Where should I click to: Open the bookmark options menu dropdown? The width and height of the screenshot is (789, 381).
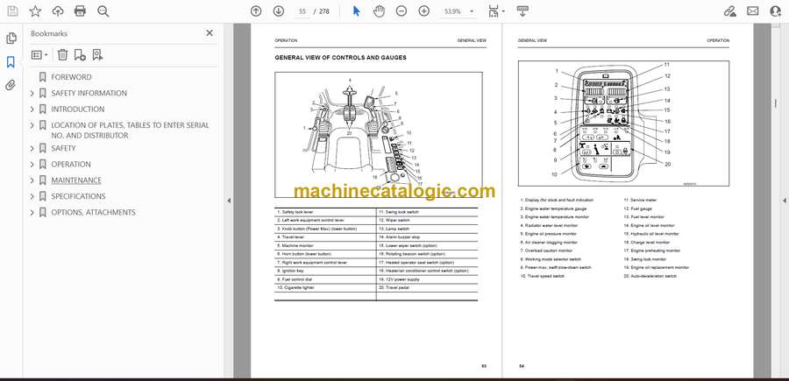(40, 54)
